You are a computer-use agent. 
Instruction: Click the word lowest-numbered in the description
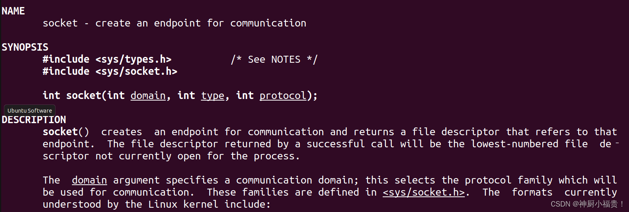514,144
